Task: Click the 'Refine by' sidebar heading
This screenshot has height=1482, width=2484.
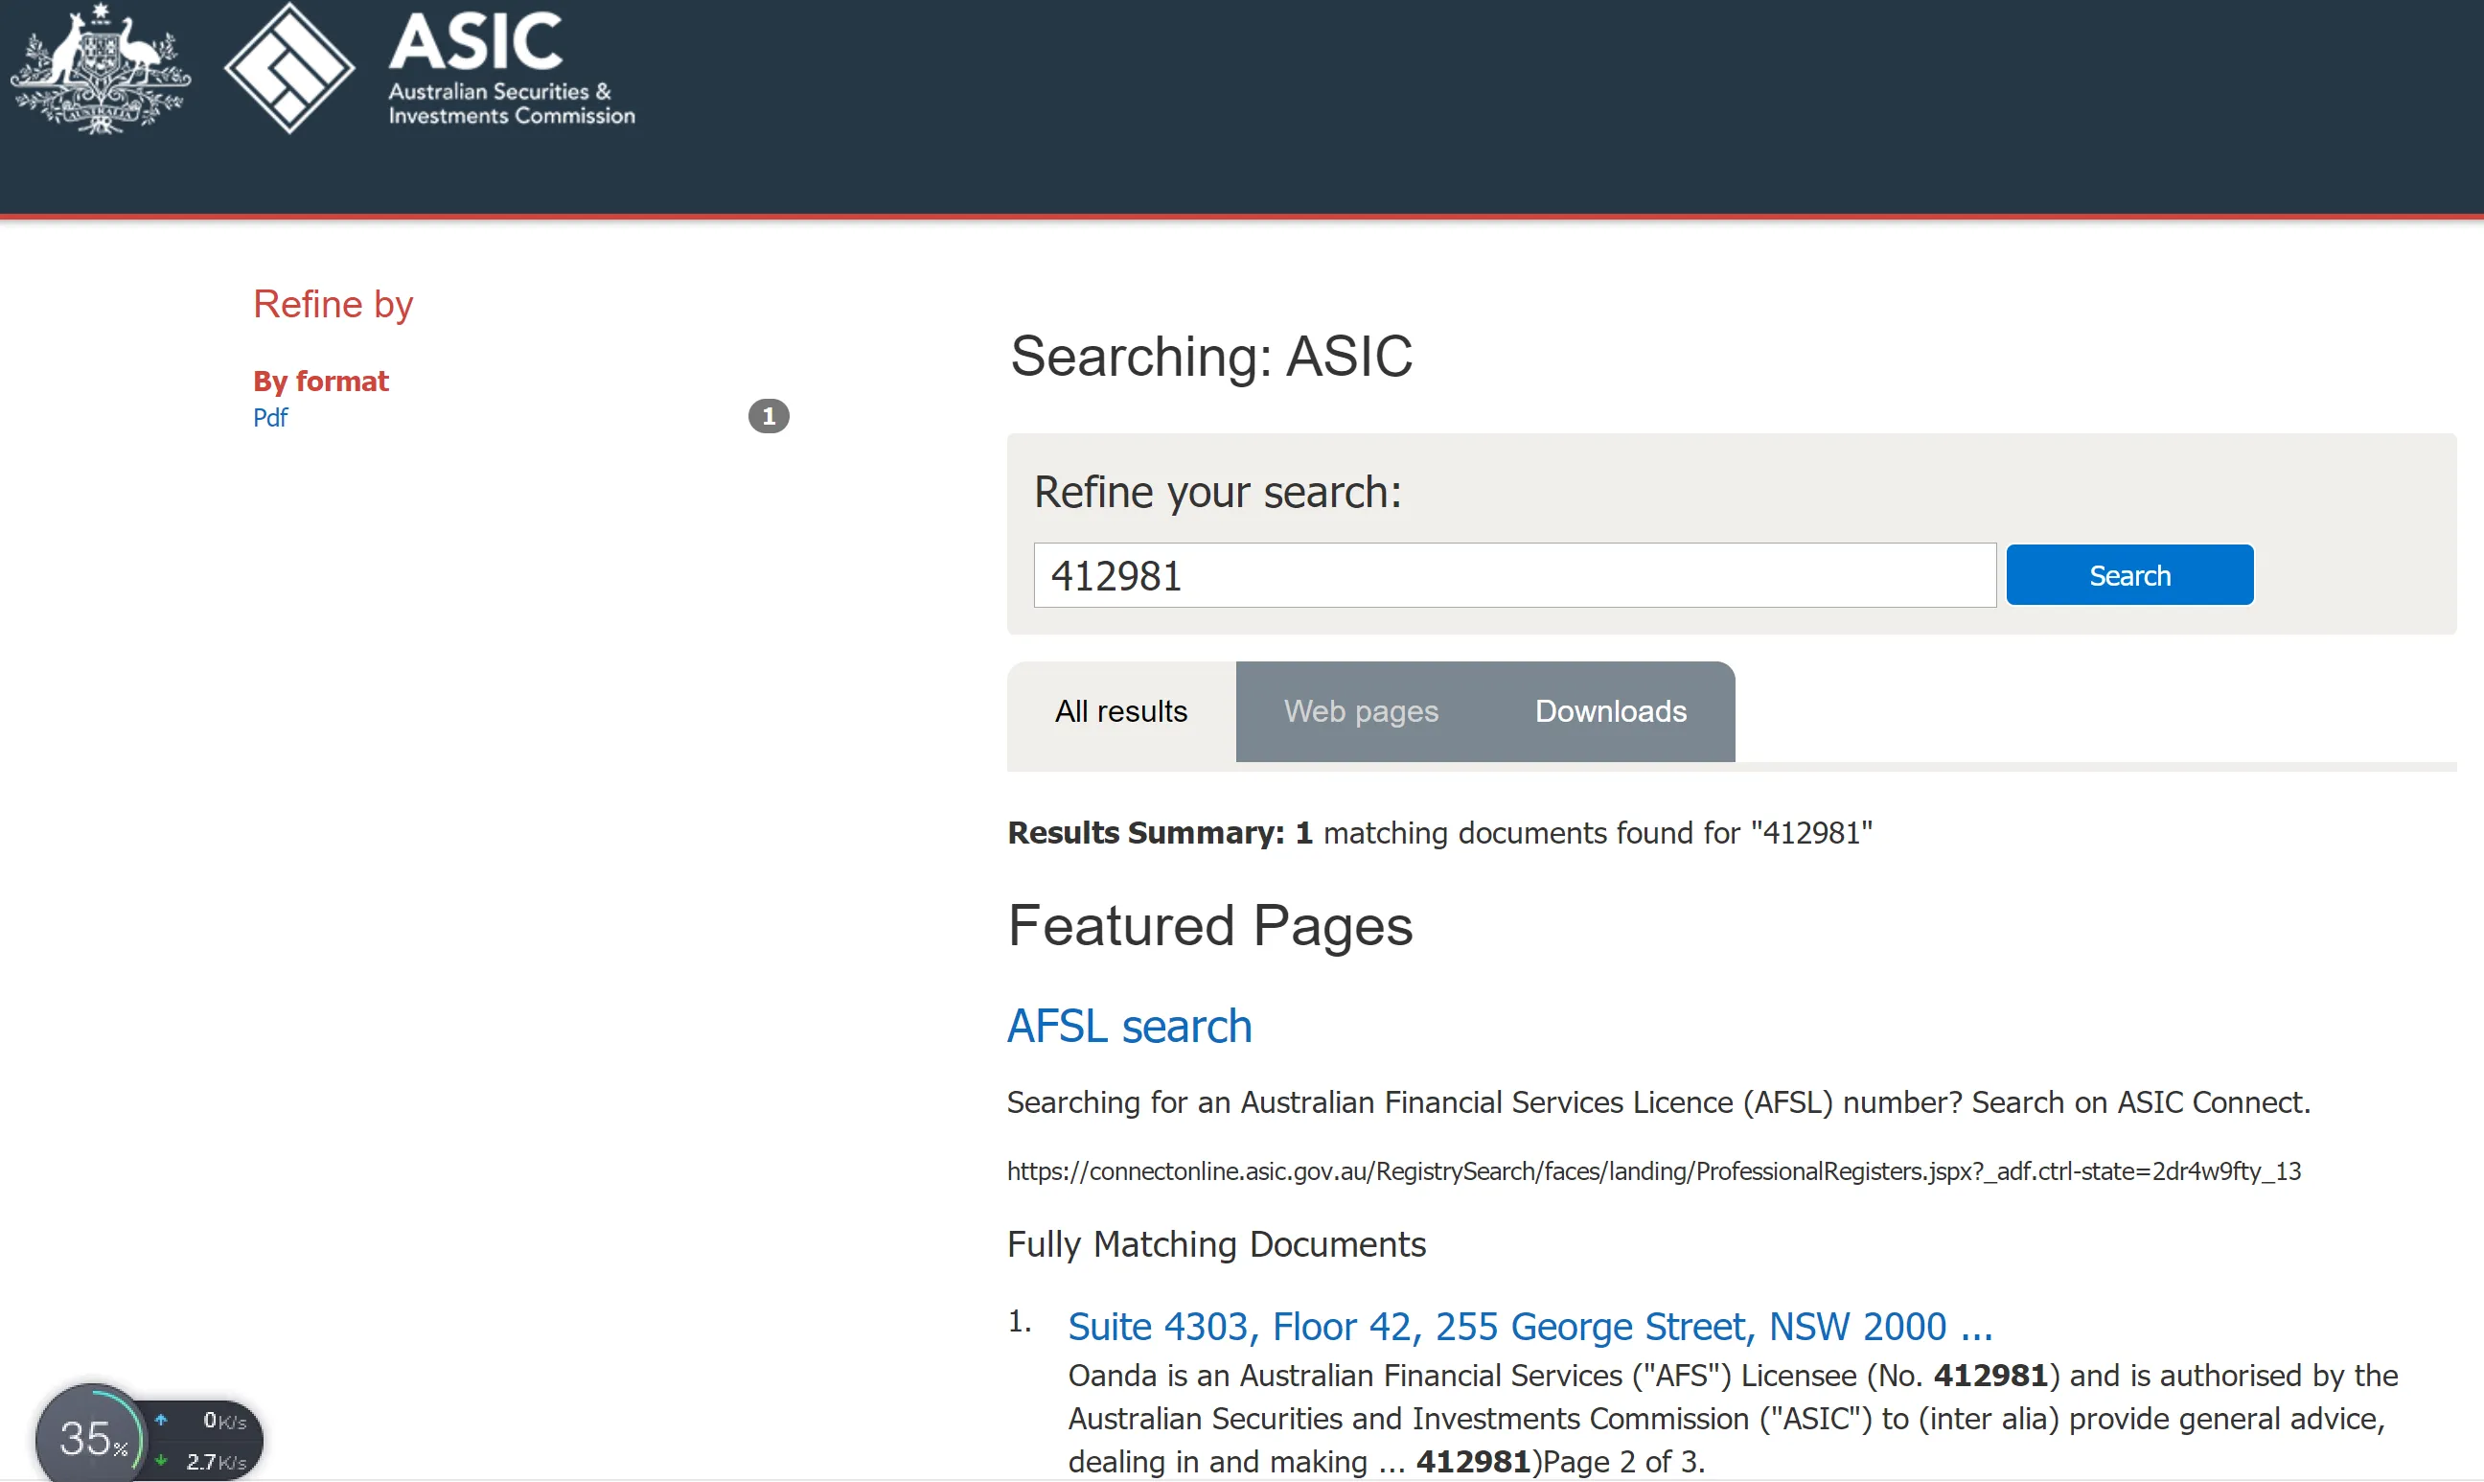Action: [x=333, y=304]
